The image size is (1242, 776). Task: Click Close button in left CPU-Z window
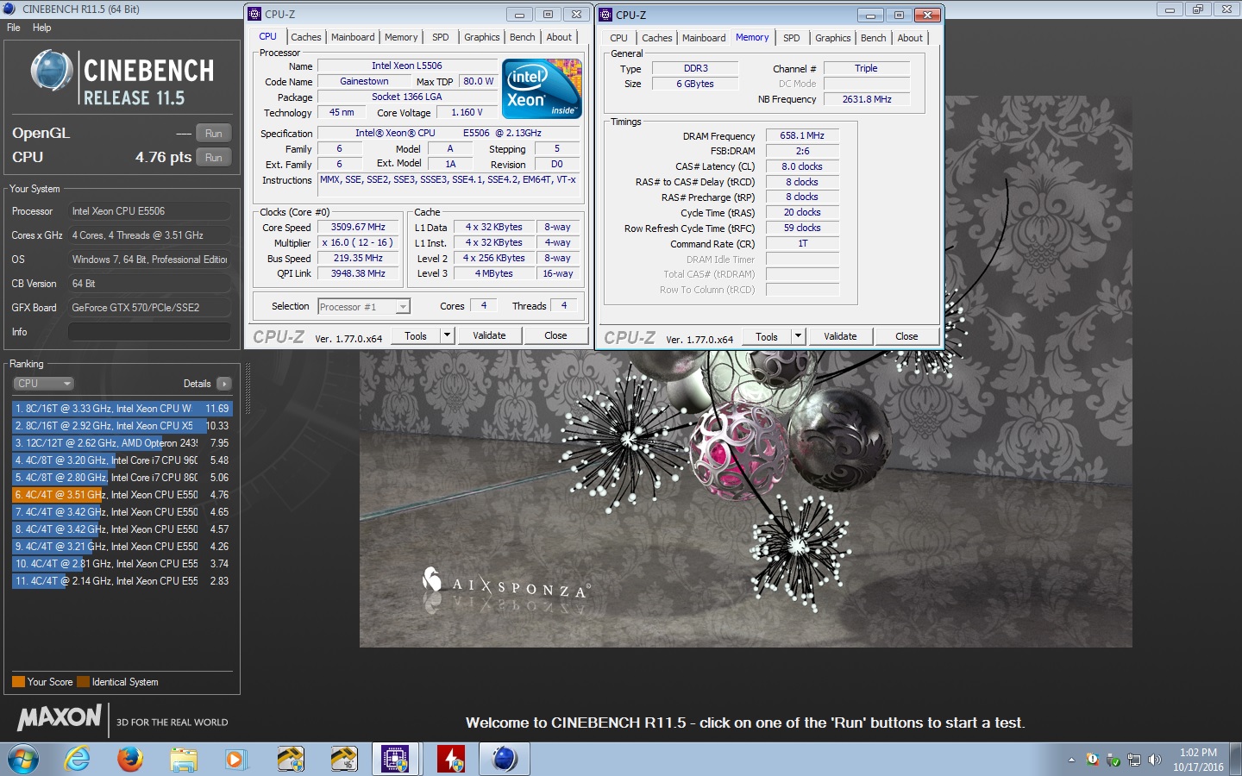pyautogui.click(x=555, y=335)
